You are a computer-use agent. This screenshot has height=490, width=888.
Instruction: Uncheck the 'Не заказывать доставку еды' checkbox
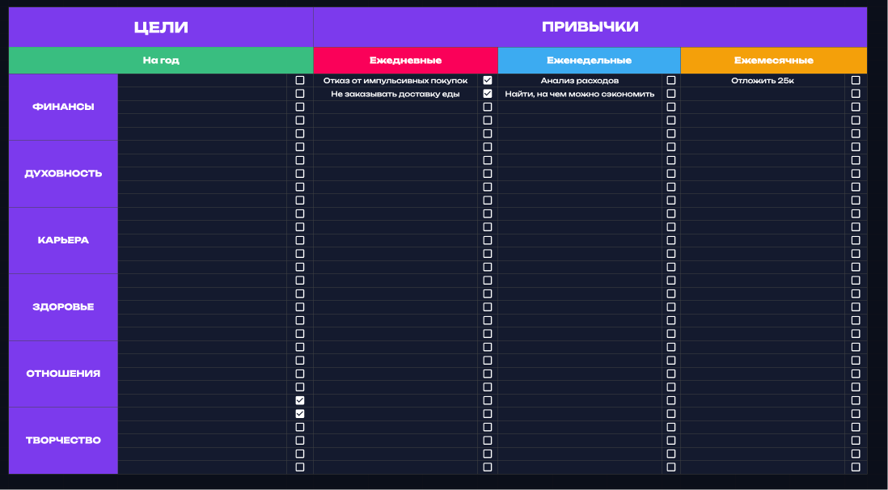pyautogui.click(x=487, y=94)
